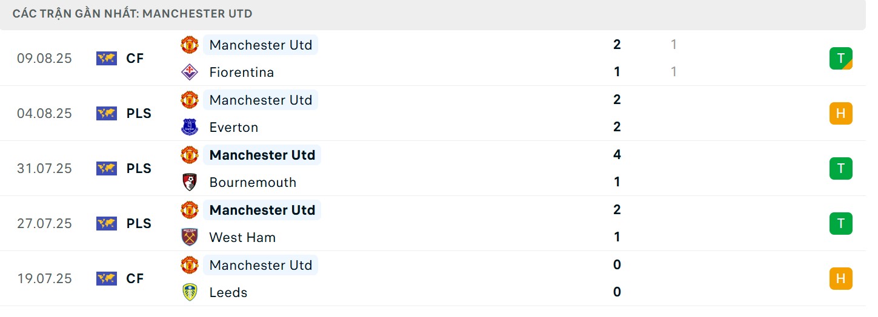The image size is (878, 317).
Task: Click the green T badge for Fiorentina match
Action: pos(840,59)
